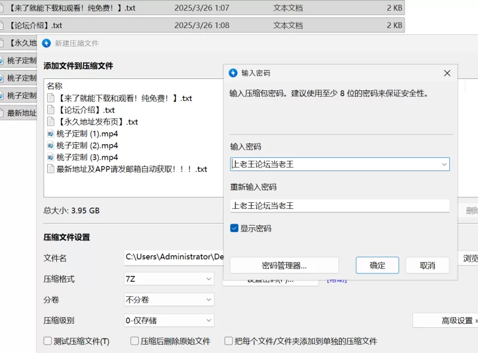Image resolution: width=478 pixels, height=353 pixels.
Task: Select 最新地址及APP请发邮箱自动获取！！！.txt in list
Action: coord(131,169)
